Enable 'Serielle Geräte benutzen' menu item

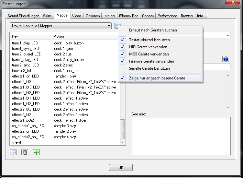click(149, 68)
